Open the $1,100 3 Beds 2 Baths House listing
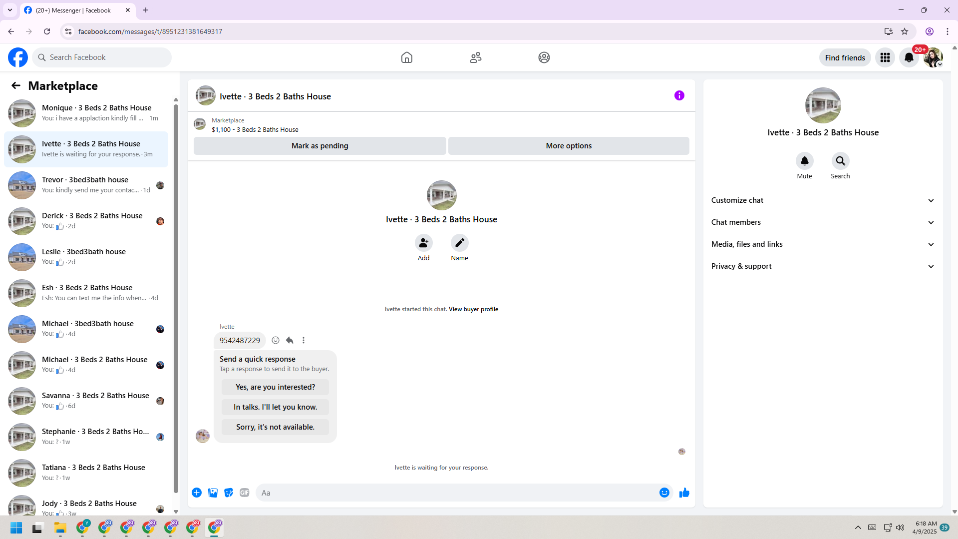This screenshot has width=958, height=539. coord(255,129)
